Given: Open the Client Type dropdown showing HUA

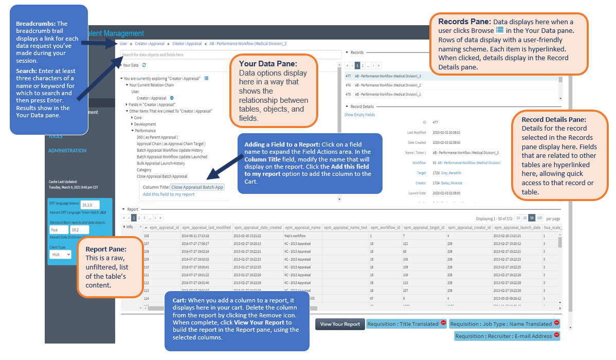Looking at the screenshot, I should [60, 255].
